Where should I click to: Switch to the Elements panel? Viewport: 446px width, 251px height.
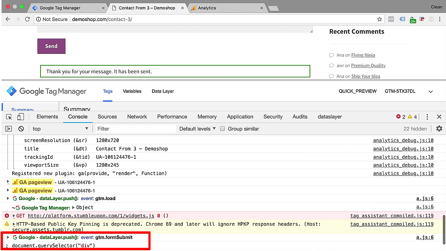coord(47,117)
